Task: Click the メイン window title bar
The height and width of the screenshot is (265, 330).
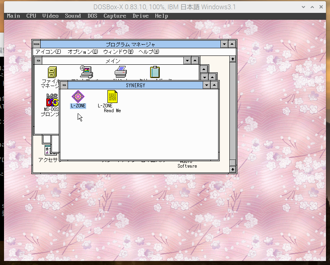Action: click(x=113, y=61)
